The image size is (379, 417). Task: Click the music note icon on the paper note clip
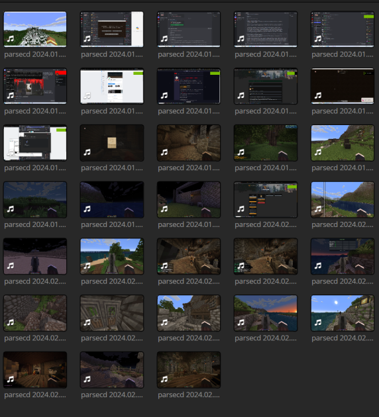click(87, 152)
